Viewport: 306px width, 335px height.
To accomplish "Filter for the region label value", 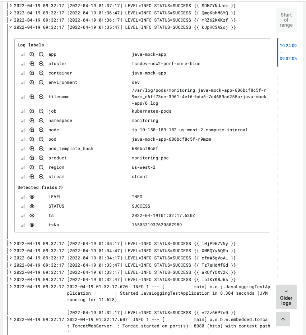I will tap(31, 167).
